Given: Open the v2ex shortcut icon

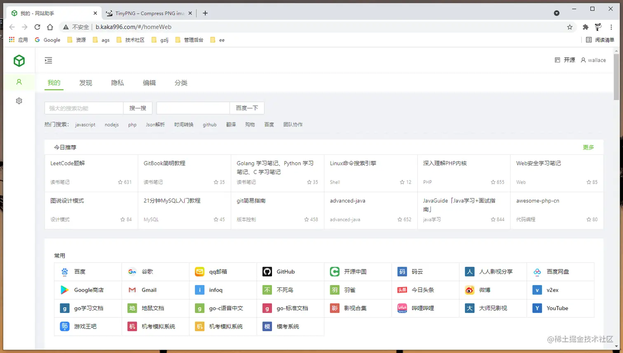Looking at the screenshot, I should (x=537, y=290).
